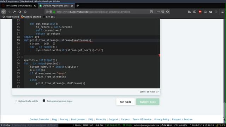Click the volume 100% status bar indicator

pos(77,125)
